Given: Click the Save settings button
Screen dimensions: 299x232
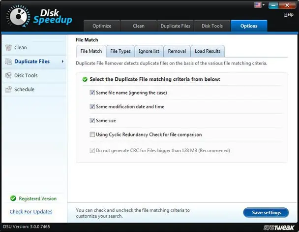Looking at the screenshot, I should point(266,212).
